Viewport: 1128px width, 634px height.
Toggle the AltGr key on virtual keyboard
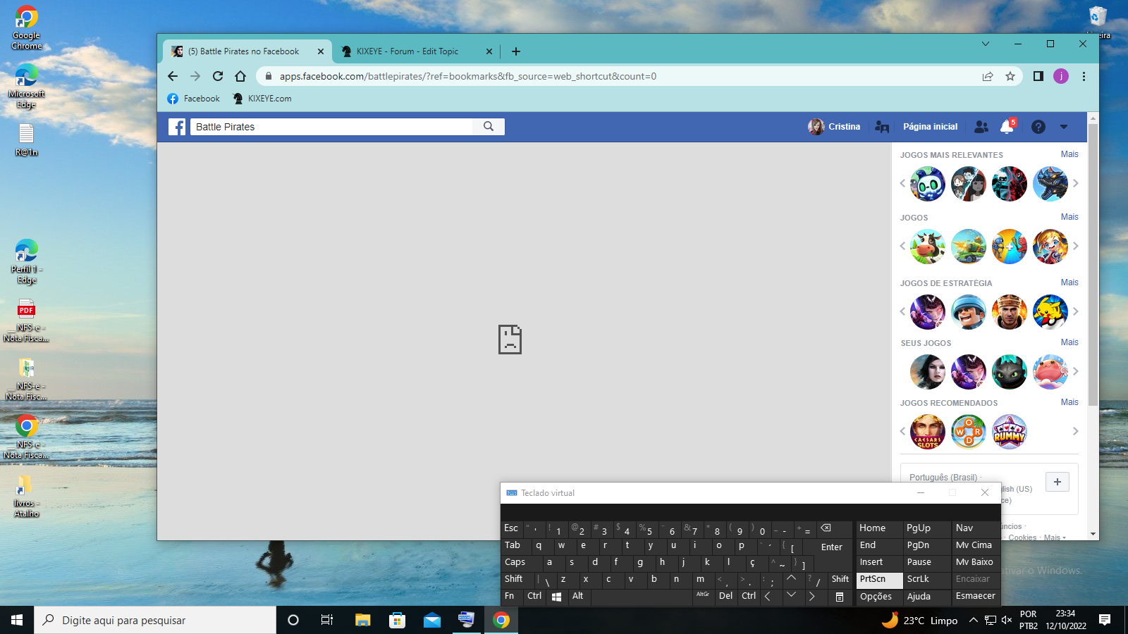[x=703, y=596]
